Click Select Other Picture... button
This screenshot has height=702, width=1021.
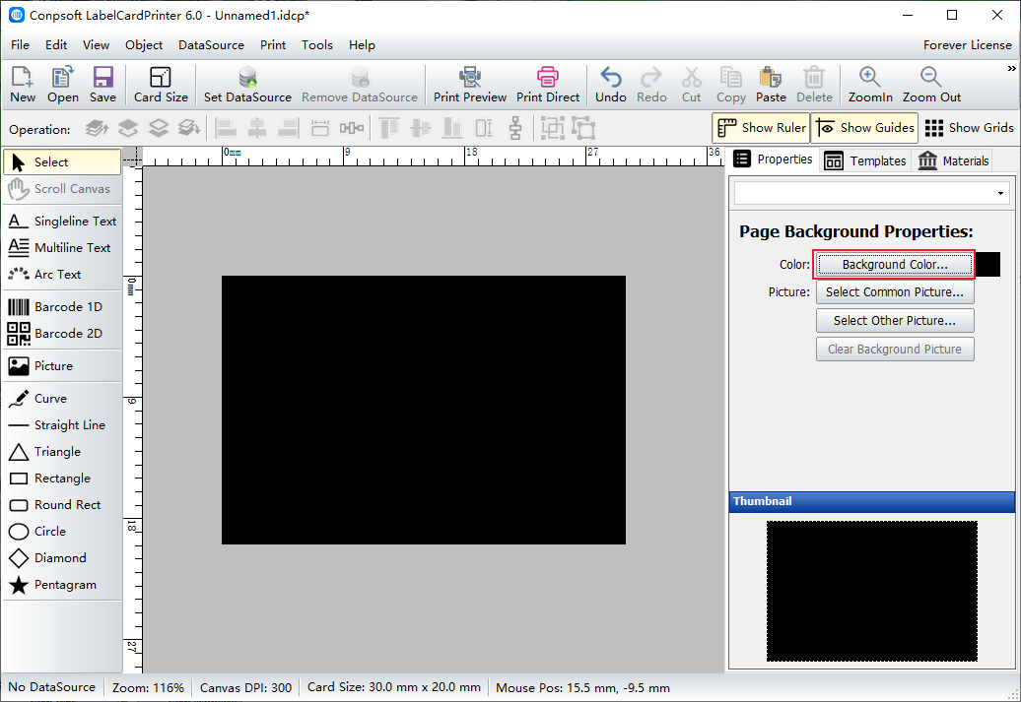pyautogui.click(x=895, y=321)
